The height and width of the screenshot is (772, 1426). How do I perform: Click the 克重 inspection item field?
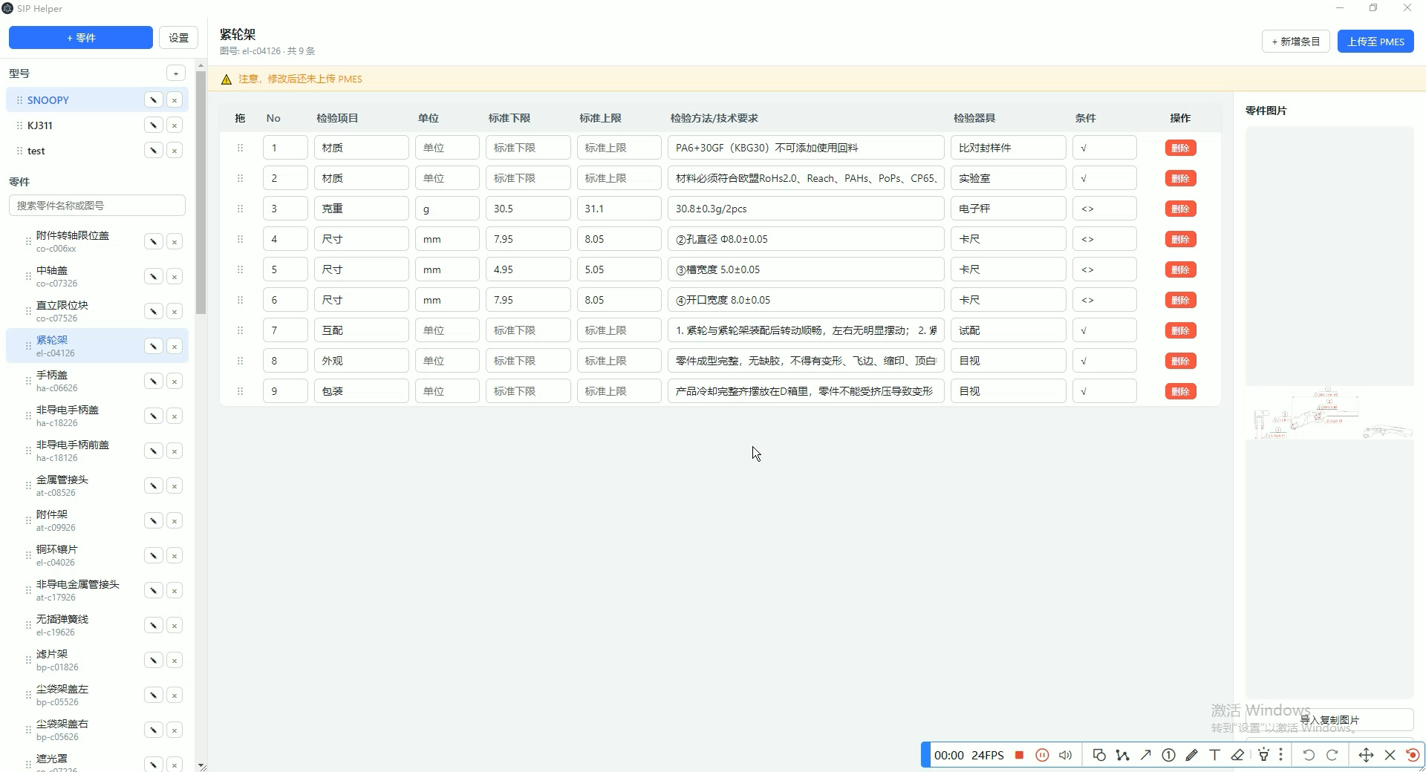[361, 209]
